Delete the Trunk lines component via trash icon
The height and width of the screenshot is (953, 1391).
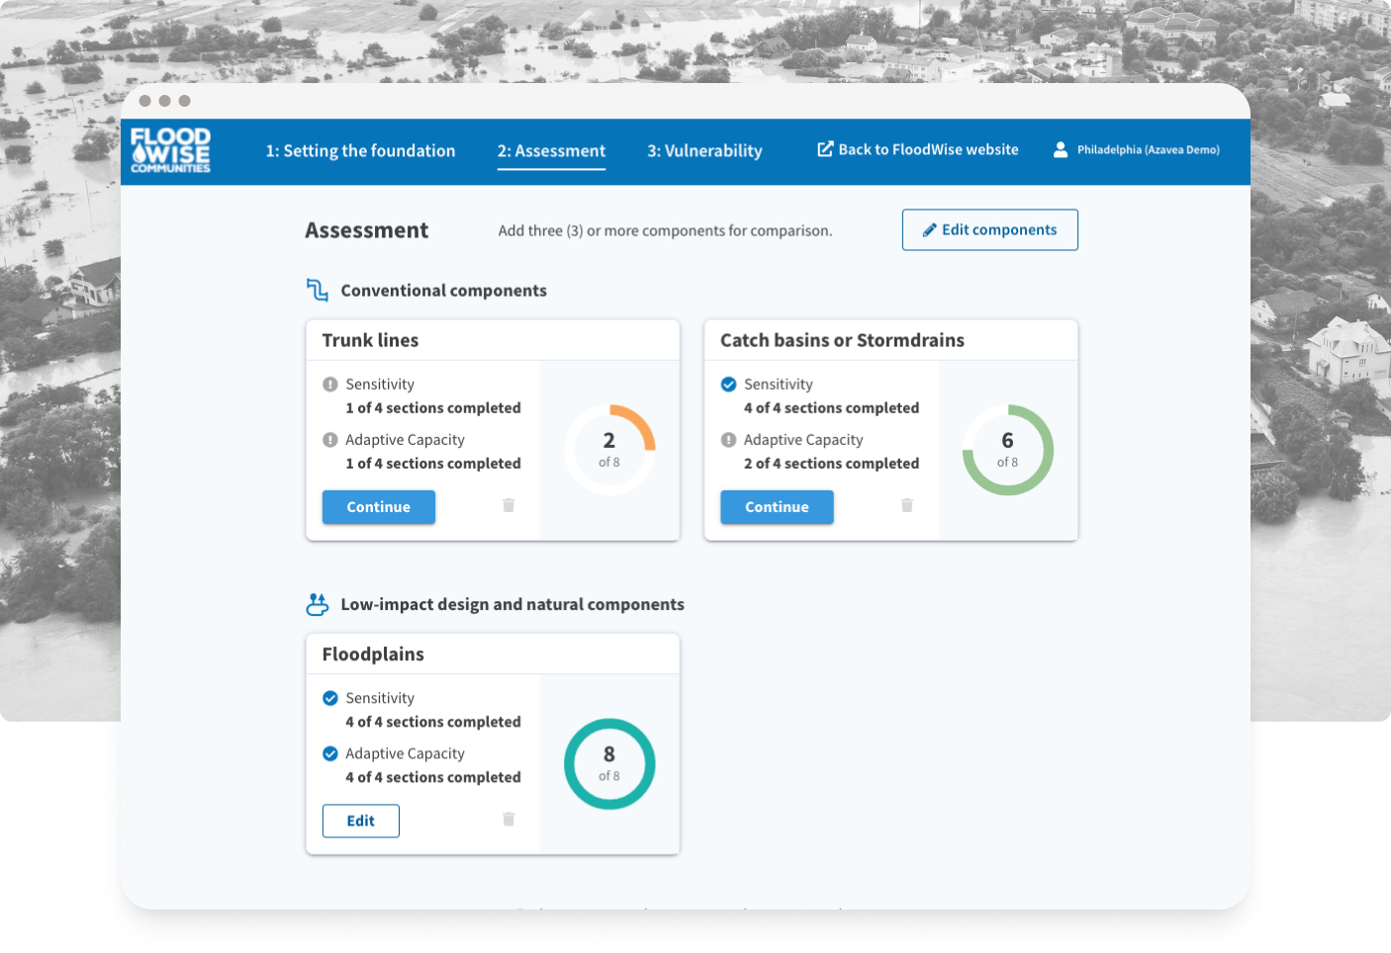coord(509,505)
